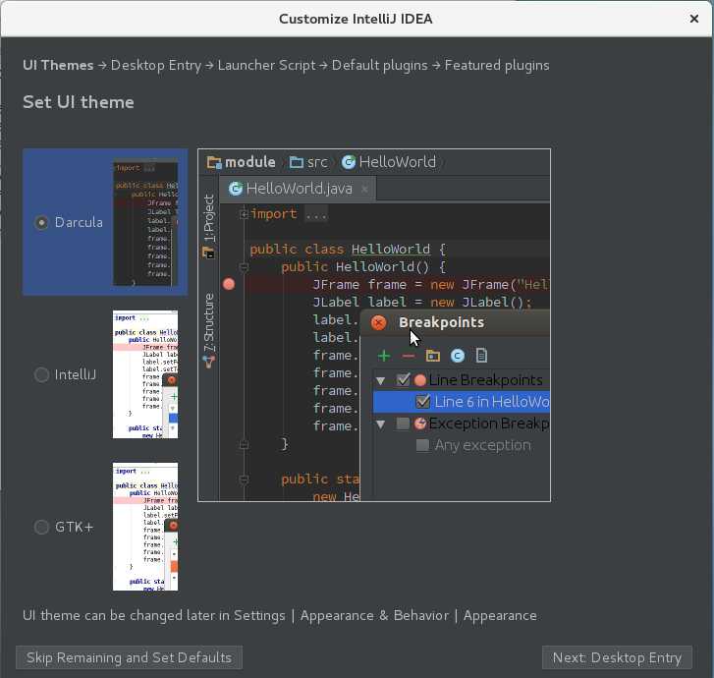Click the HelloWorld class name in code
This screenshot has height=678, width=714.
coord(391,250)
